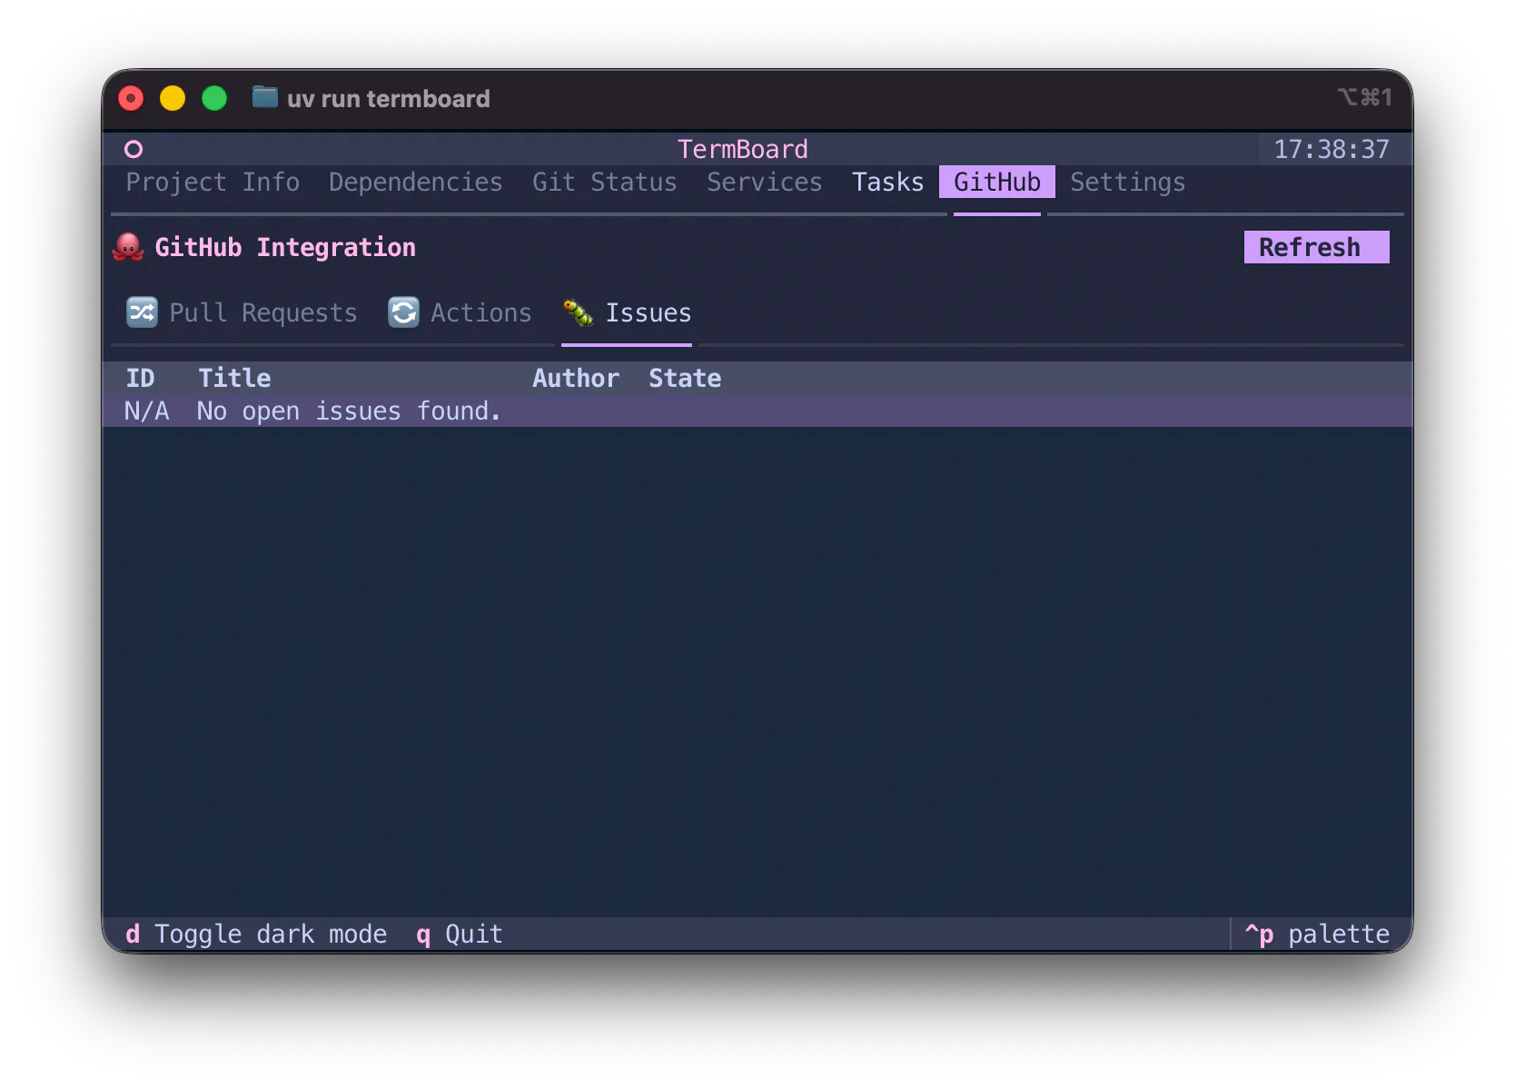Viewport: 1515px width, 1088px height.
Task: Click the State column header
Action: click(685, 378)
